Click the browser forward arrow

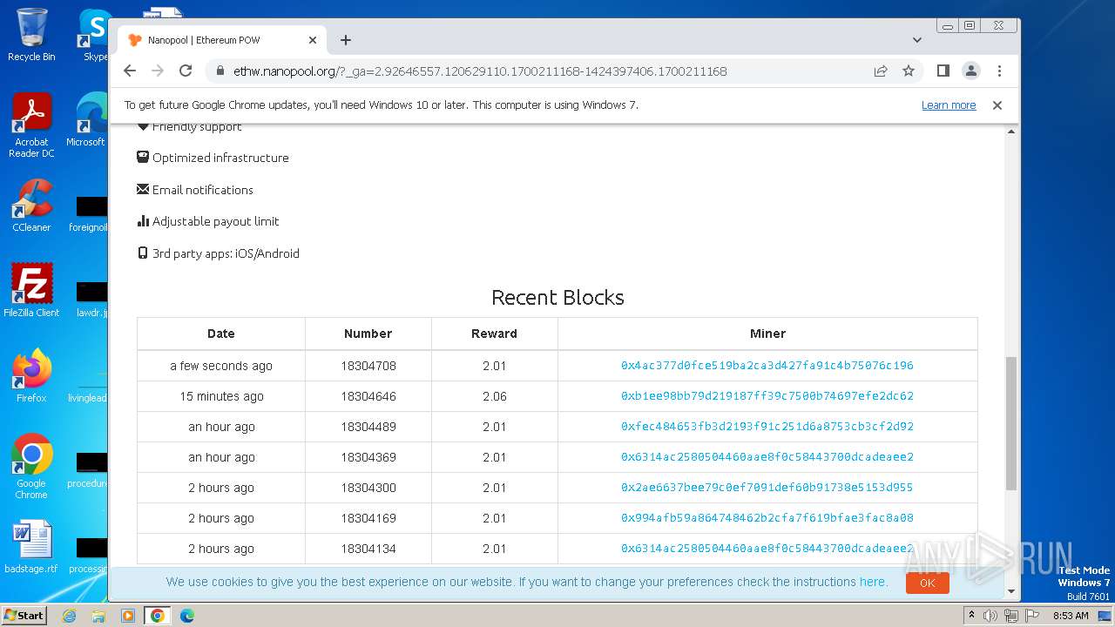click(x=158, y=71)
